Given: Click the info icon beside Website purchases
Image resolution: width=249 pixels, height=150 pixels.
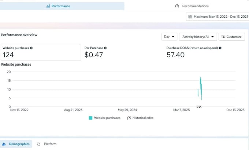Looking at the screenshot, I should point(31,48).
